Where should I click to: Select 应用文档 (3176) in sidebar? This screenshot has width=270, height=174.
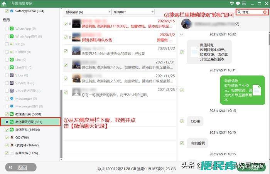pos(27,153)
